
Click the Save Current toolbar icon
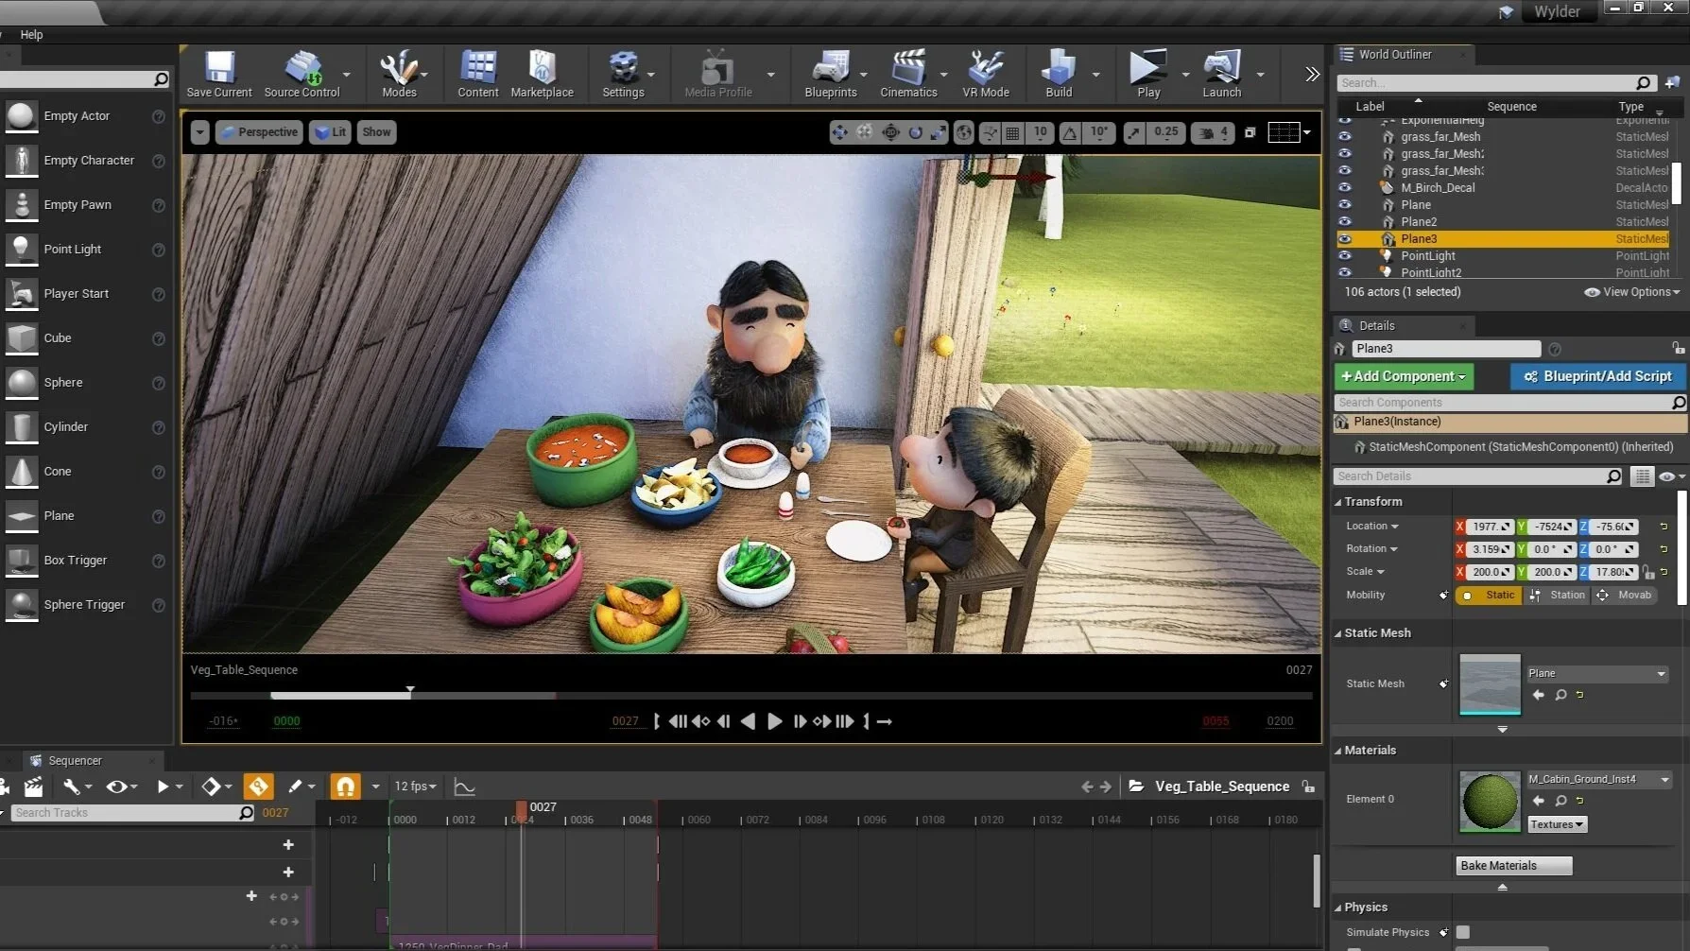click(219, 74)
